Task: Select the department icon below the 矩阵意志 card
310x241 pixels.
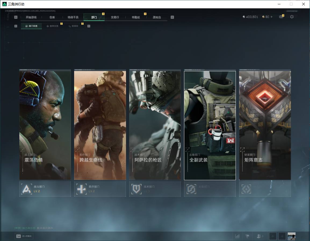Action: click(x=246, y=189)
